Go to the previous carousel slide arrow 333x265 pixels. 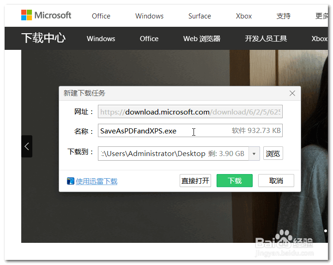(27, 146)
